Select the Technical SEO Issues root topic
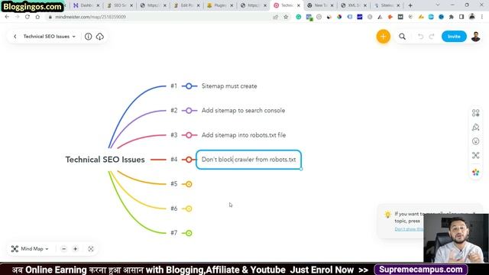This screenshot has width=489, height=275. click(105, 160)
